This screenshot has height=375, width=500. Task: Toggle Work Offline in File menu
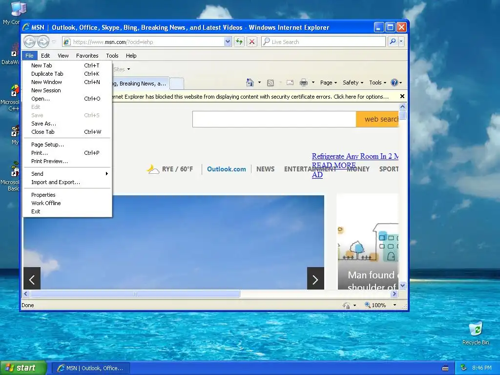point(67,203)
